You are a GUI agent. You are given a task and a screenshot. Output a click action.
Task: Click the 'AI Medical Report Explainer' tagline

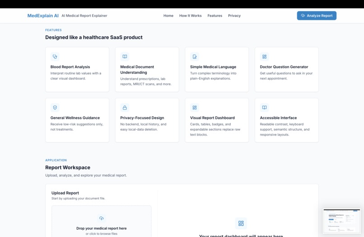click(x=84, y=15)
